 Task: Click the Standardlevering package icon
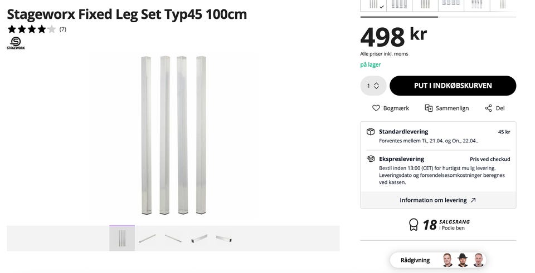point(371,132)
